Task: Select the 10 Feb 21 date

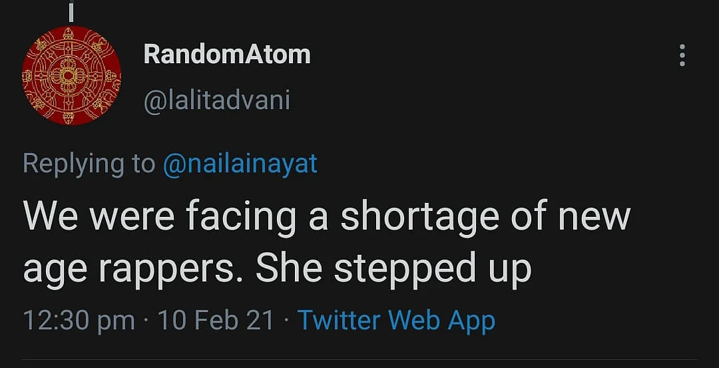Action: pyautogui.click(x=216, y=320)
